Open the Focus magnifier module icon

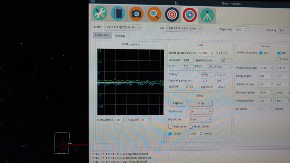pyautogui.click(x=154, y=14)
